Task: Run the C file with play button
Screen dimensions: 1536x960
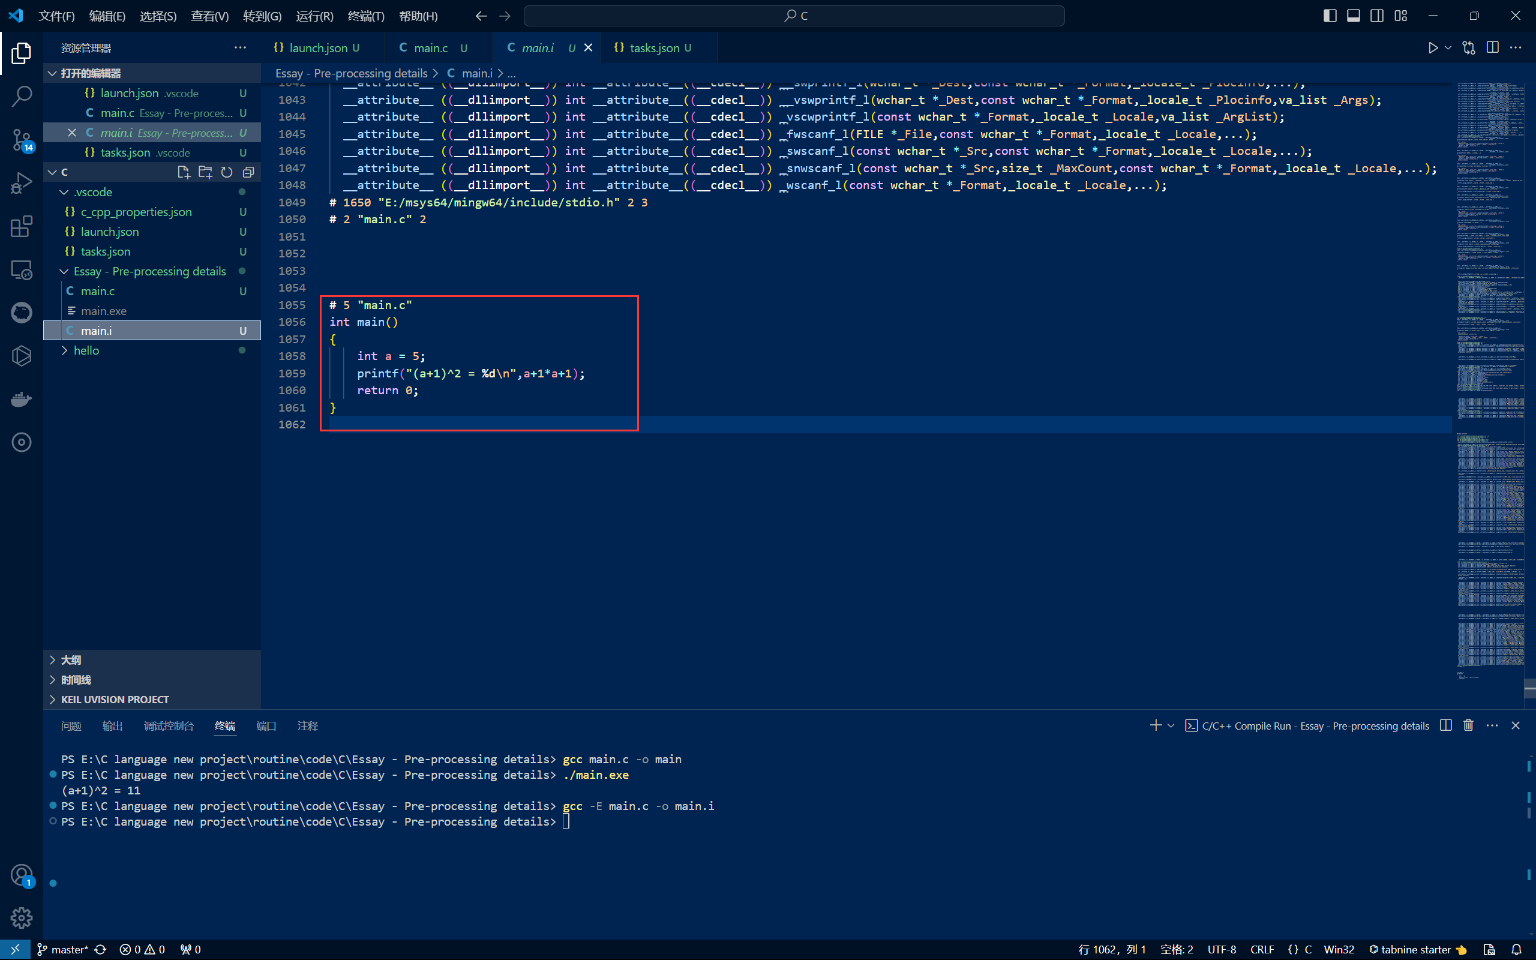Action: click(x=1433, y=47)
